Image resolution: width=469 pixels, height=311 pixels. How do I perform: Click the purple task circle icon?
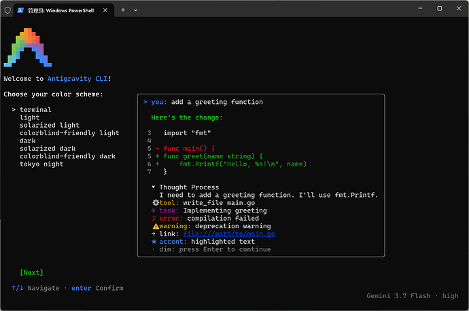pyautogui.click(x=153, y=211)
